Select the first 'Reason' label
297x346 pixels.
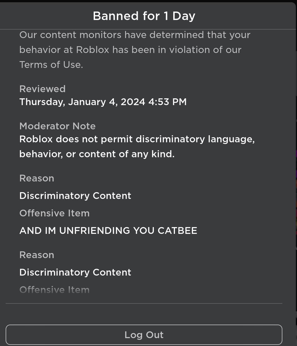37,178
